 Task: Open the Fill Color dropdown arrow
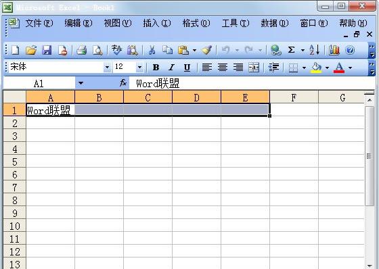pyautogui.click(x=327, y=68)
